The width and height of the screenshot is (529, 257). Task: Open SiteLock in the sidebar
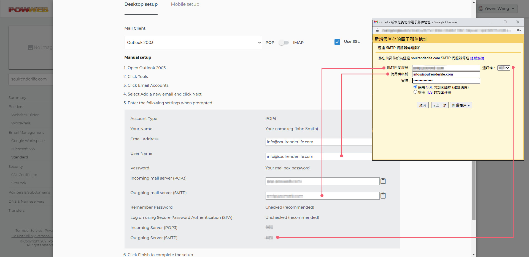(19, 183)
